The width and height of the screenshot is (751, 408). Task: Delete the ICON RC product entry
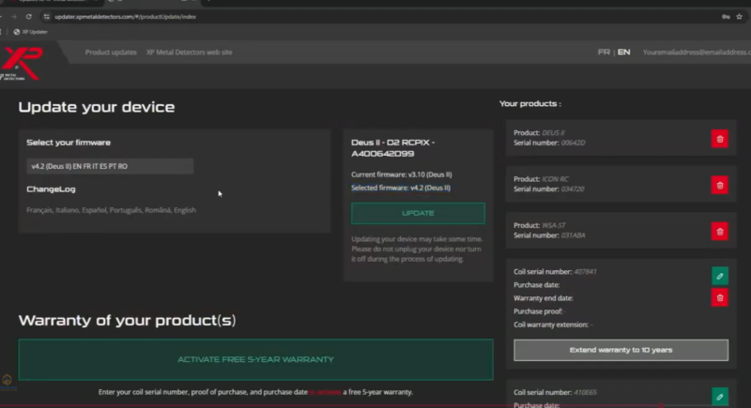tap(719, 185)
